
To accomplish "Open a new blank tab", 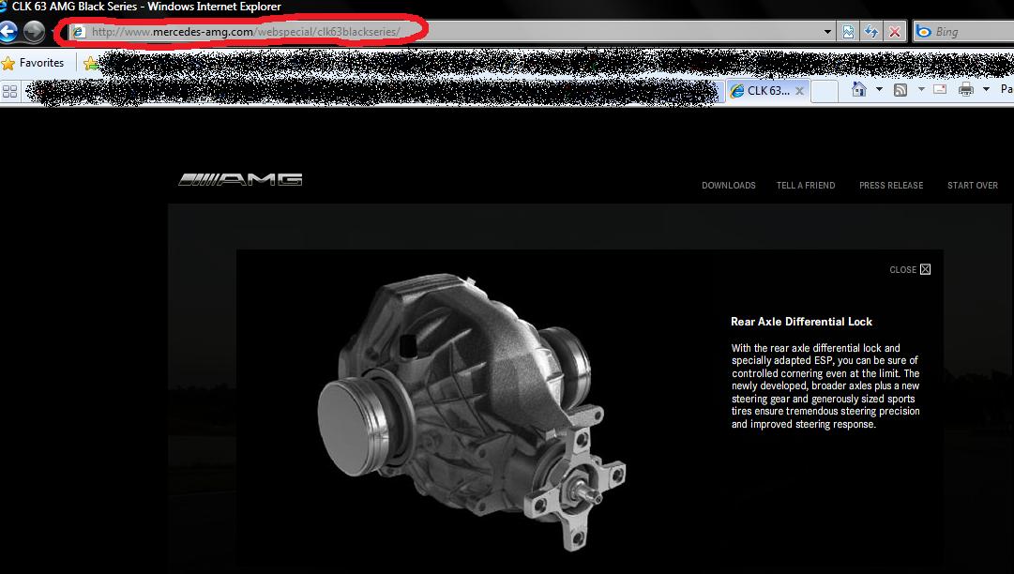I will pyautogui.click(x=825, y=91).
